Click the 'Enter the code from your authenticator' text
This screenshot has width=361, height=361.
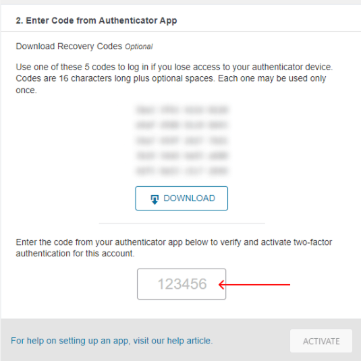pos(174,248)
